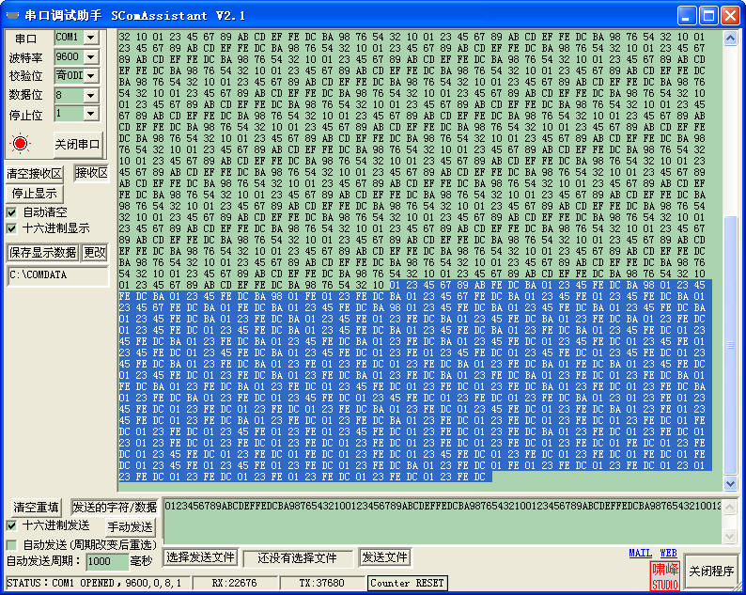Open the MAIL link
Image resolution: width=746 pixels, height=595 pixels.
pyautogui.click(x=641, y=553)
